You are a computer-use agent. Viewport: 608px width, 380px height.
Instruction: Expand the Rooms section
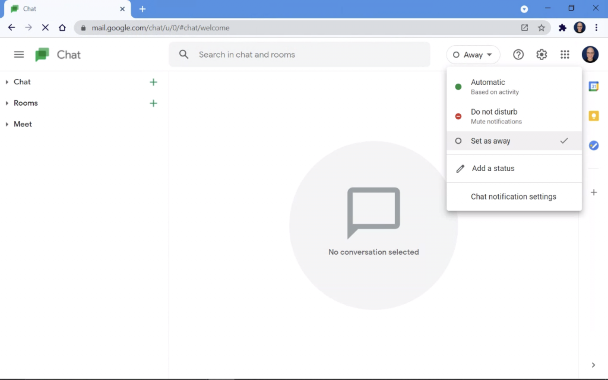tap(7, 103)
